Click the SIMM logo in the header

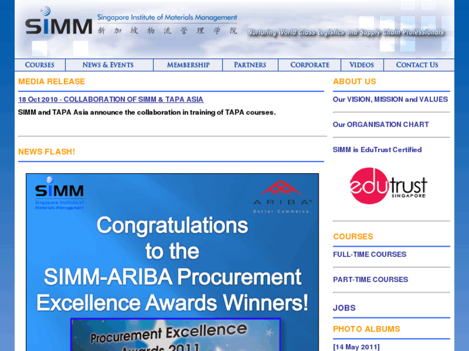(x=59, y=21)
